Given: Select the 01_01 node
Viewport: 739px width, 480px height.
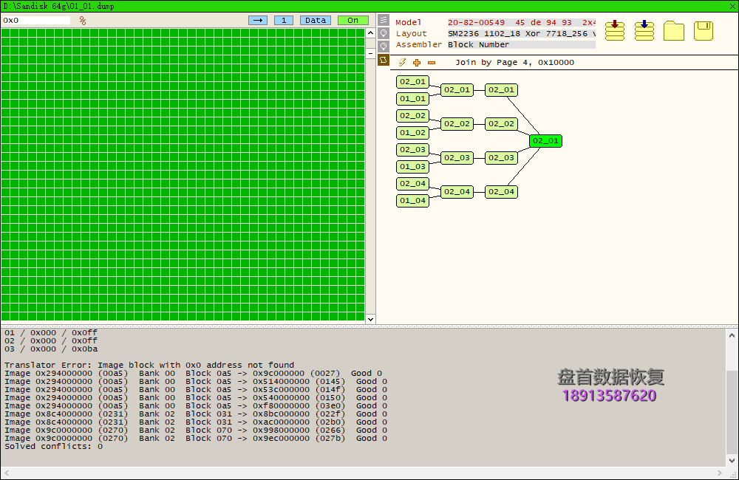Looking at the screenshot, I should point(413,98).
